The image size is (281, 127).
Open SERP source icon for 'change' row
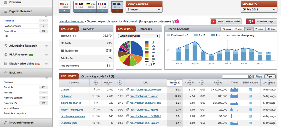click(x=250, y=90)
